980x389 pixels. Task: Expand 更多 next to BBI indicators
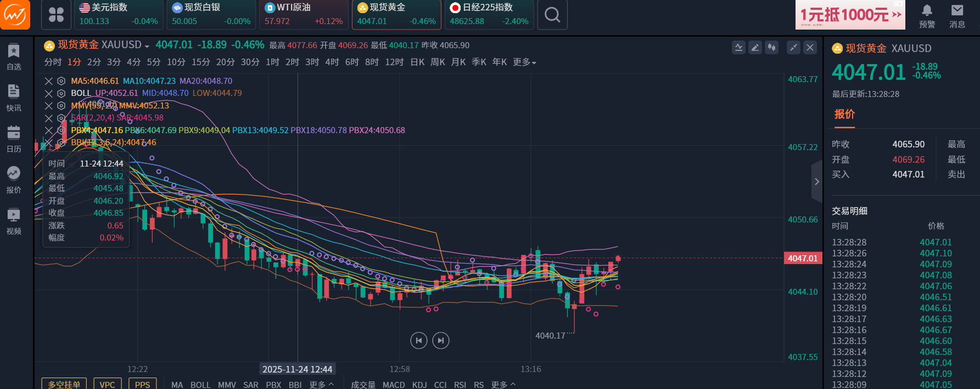tap(321, 385)
